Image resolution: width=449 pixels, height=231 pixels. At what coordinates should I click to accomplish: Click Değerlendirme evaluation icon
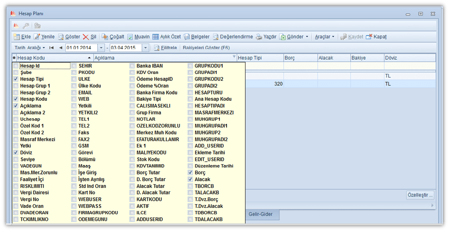point(216,37)
